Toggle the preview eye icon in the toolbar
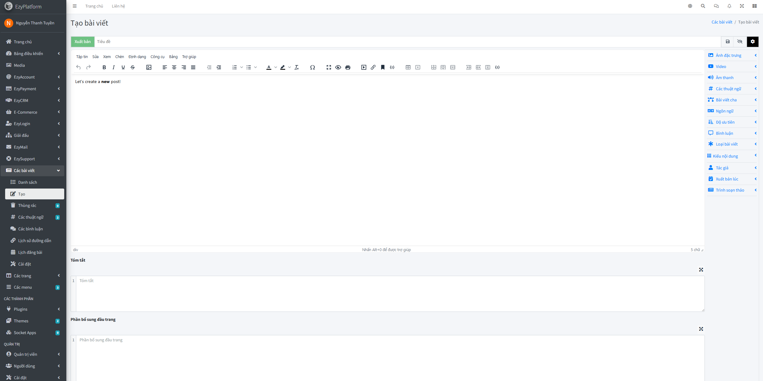 338,67
